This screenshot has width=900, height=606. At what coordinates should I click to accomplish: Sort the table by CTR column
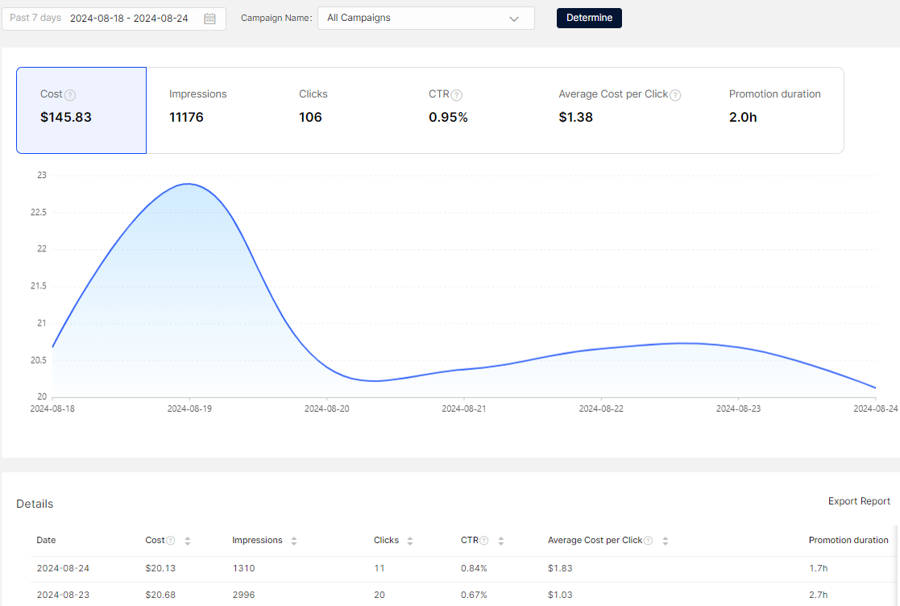pos(501,541)
